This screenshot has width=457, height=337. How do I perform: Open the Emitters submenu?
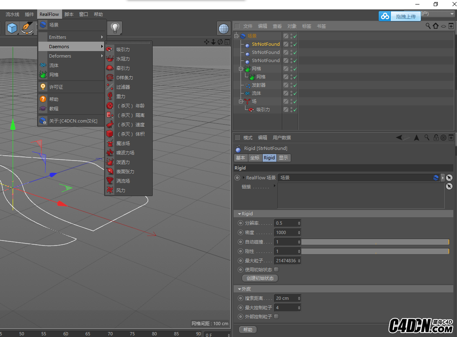(x=72, y=37)
